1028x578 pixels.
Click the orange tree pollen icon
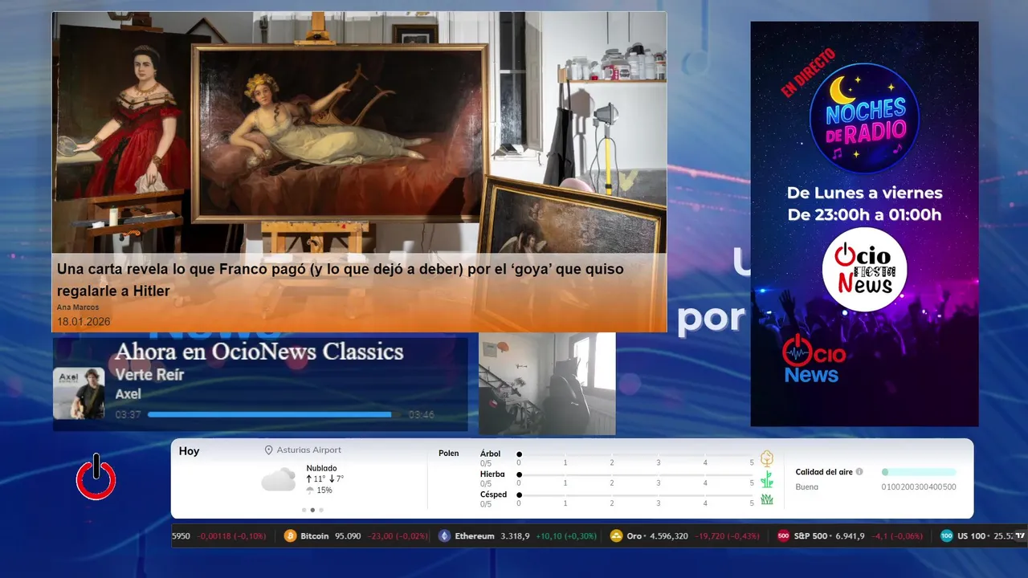pyautogui.click(x=767, y=458)
